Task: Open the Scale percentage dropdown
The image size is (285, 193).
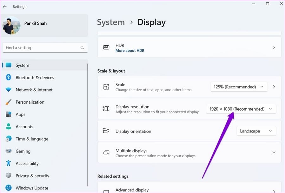Action: 238,87
